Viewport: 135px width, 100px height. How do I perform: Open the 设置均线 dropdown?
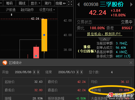[47, 10]
